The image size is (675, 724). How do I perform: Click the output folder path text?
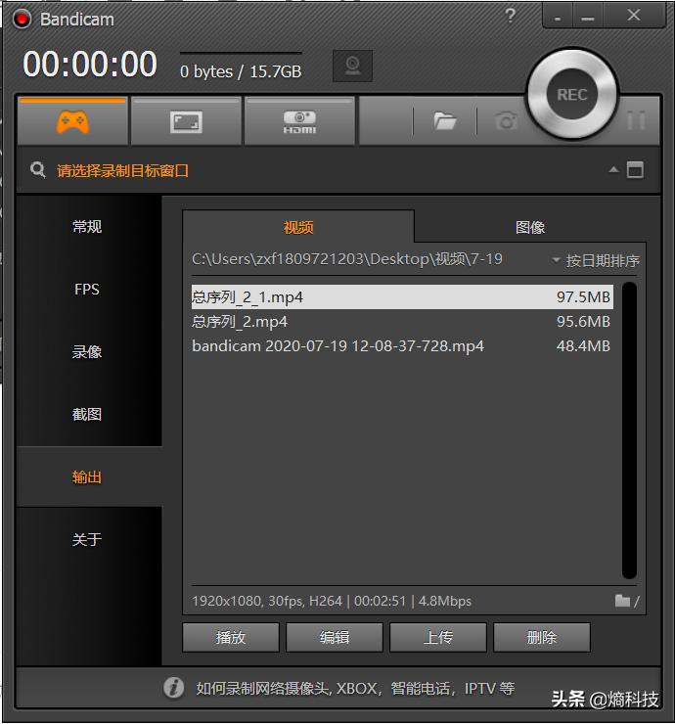[347, 259]
